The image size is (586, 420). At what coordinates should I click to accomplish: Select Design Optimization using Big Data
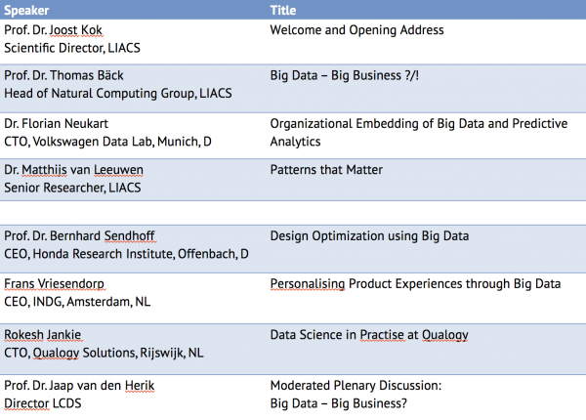[369, 235]
